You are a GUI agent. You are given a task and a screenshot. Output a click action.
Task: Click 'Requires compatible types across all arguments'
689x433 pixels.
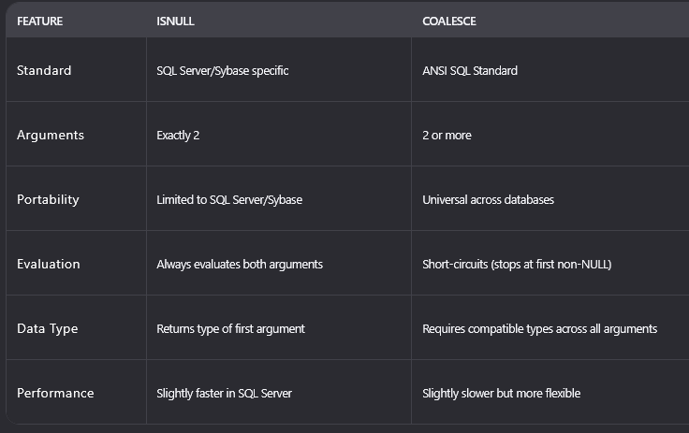click(539, 329)
